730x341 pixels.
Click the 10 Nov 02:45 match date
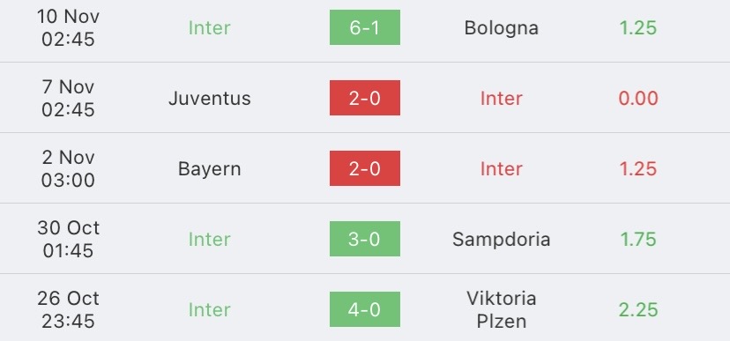pos(68,28)
